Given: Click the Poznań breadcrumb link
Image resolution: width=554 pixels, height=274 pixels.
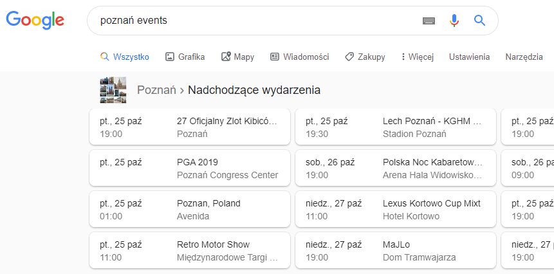Looking at the screenshot, I should (156, 90).
